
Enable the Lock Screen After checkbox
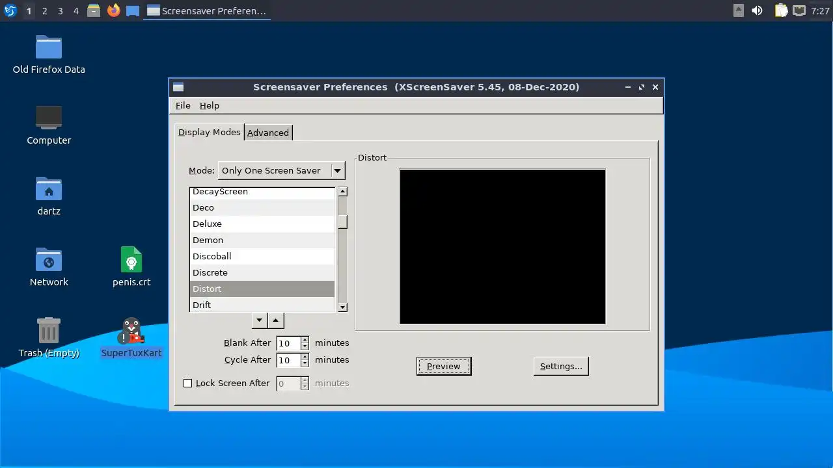pos(188,383)
